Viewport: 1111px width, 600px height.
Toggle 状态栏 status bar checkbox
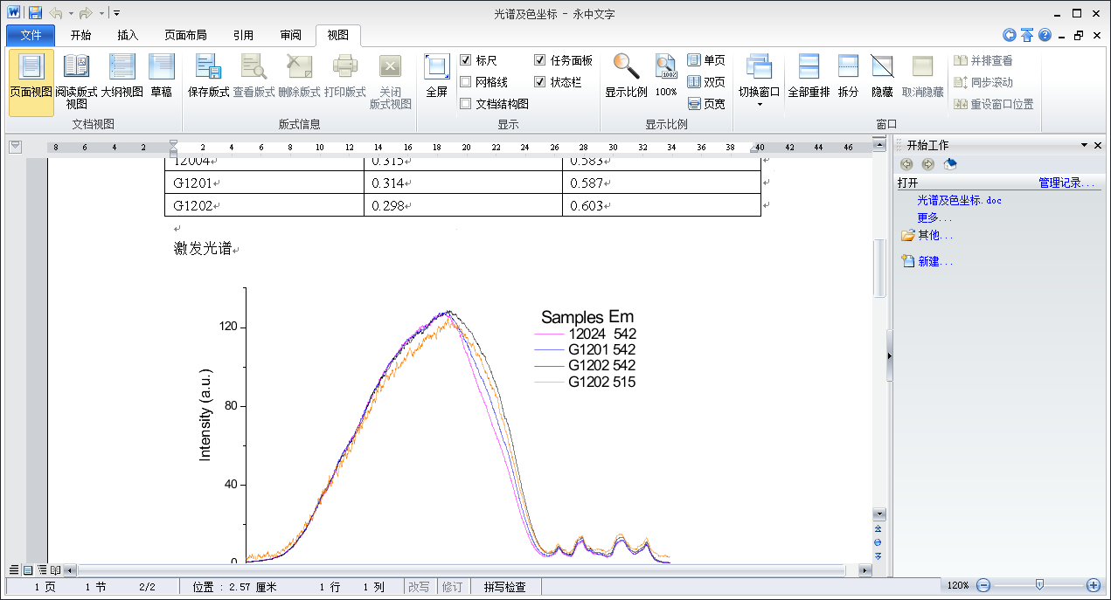[x=540, y=82]
